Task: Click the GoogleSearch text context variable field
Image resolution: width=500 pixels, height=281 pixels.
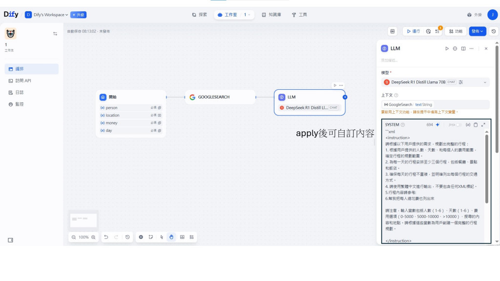Action: (436, 104)
